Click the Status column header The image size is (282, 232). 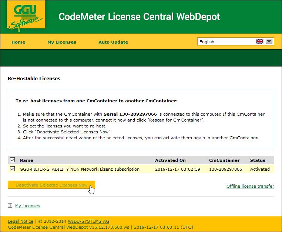point(258,160)
